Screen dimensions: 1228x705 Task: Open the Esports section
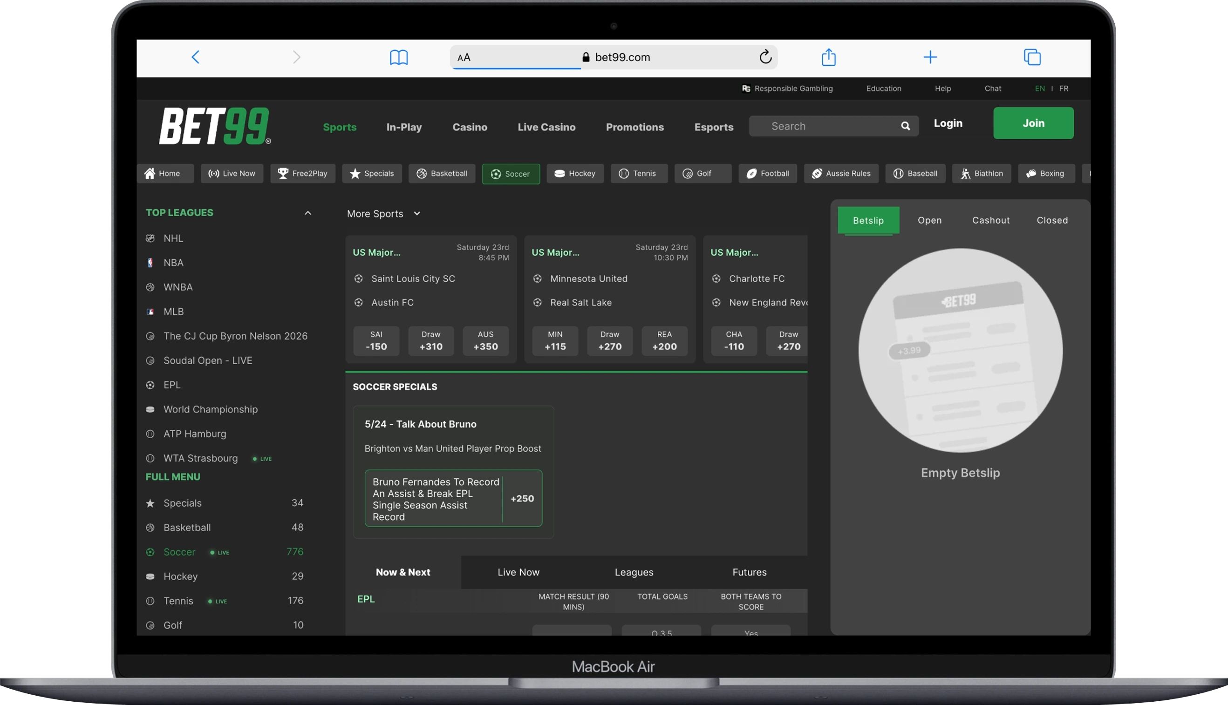coord(714,127)
